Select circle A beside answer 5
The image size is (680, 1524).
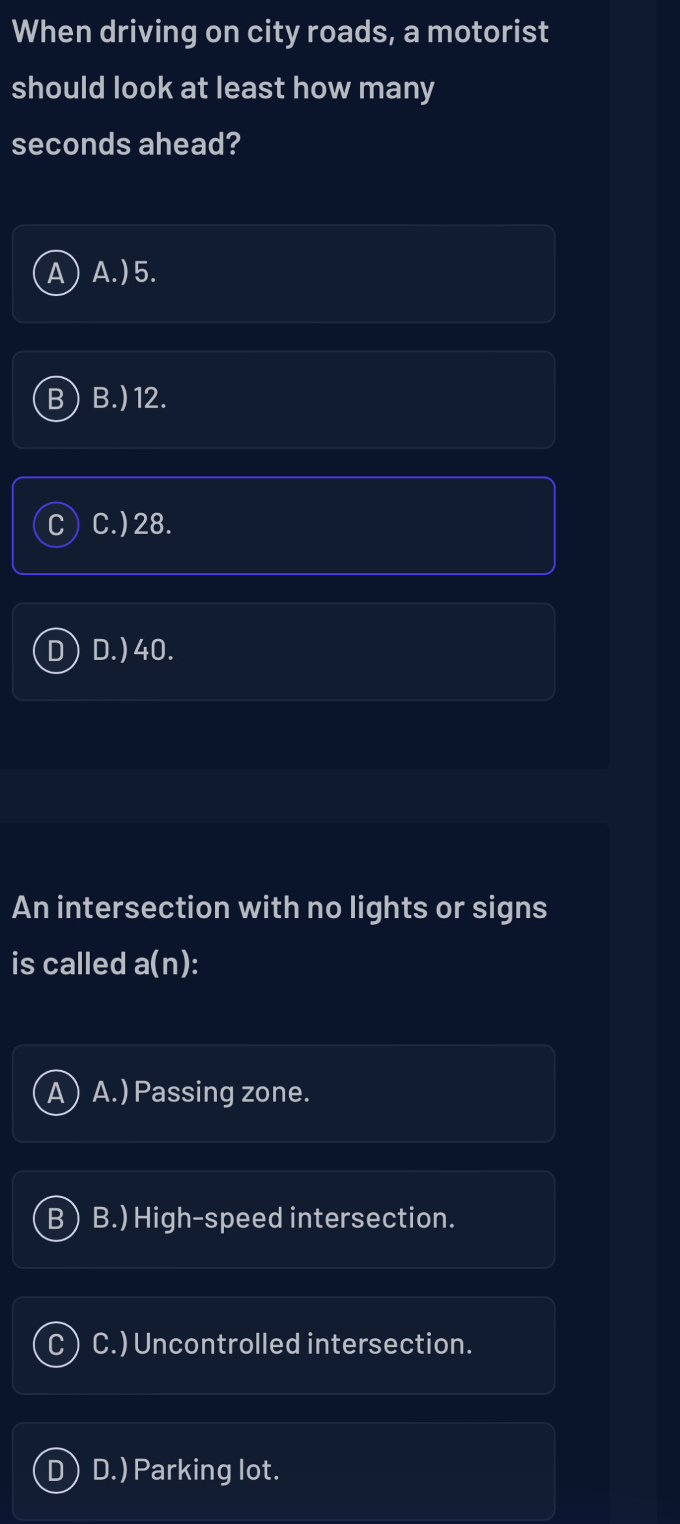coord(56,273)
